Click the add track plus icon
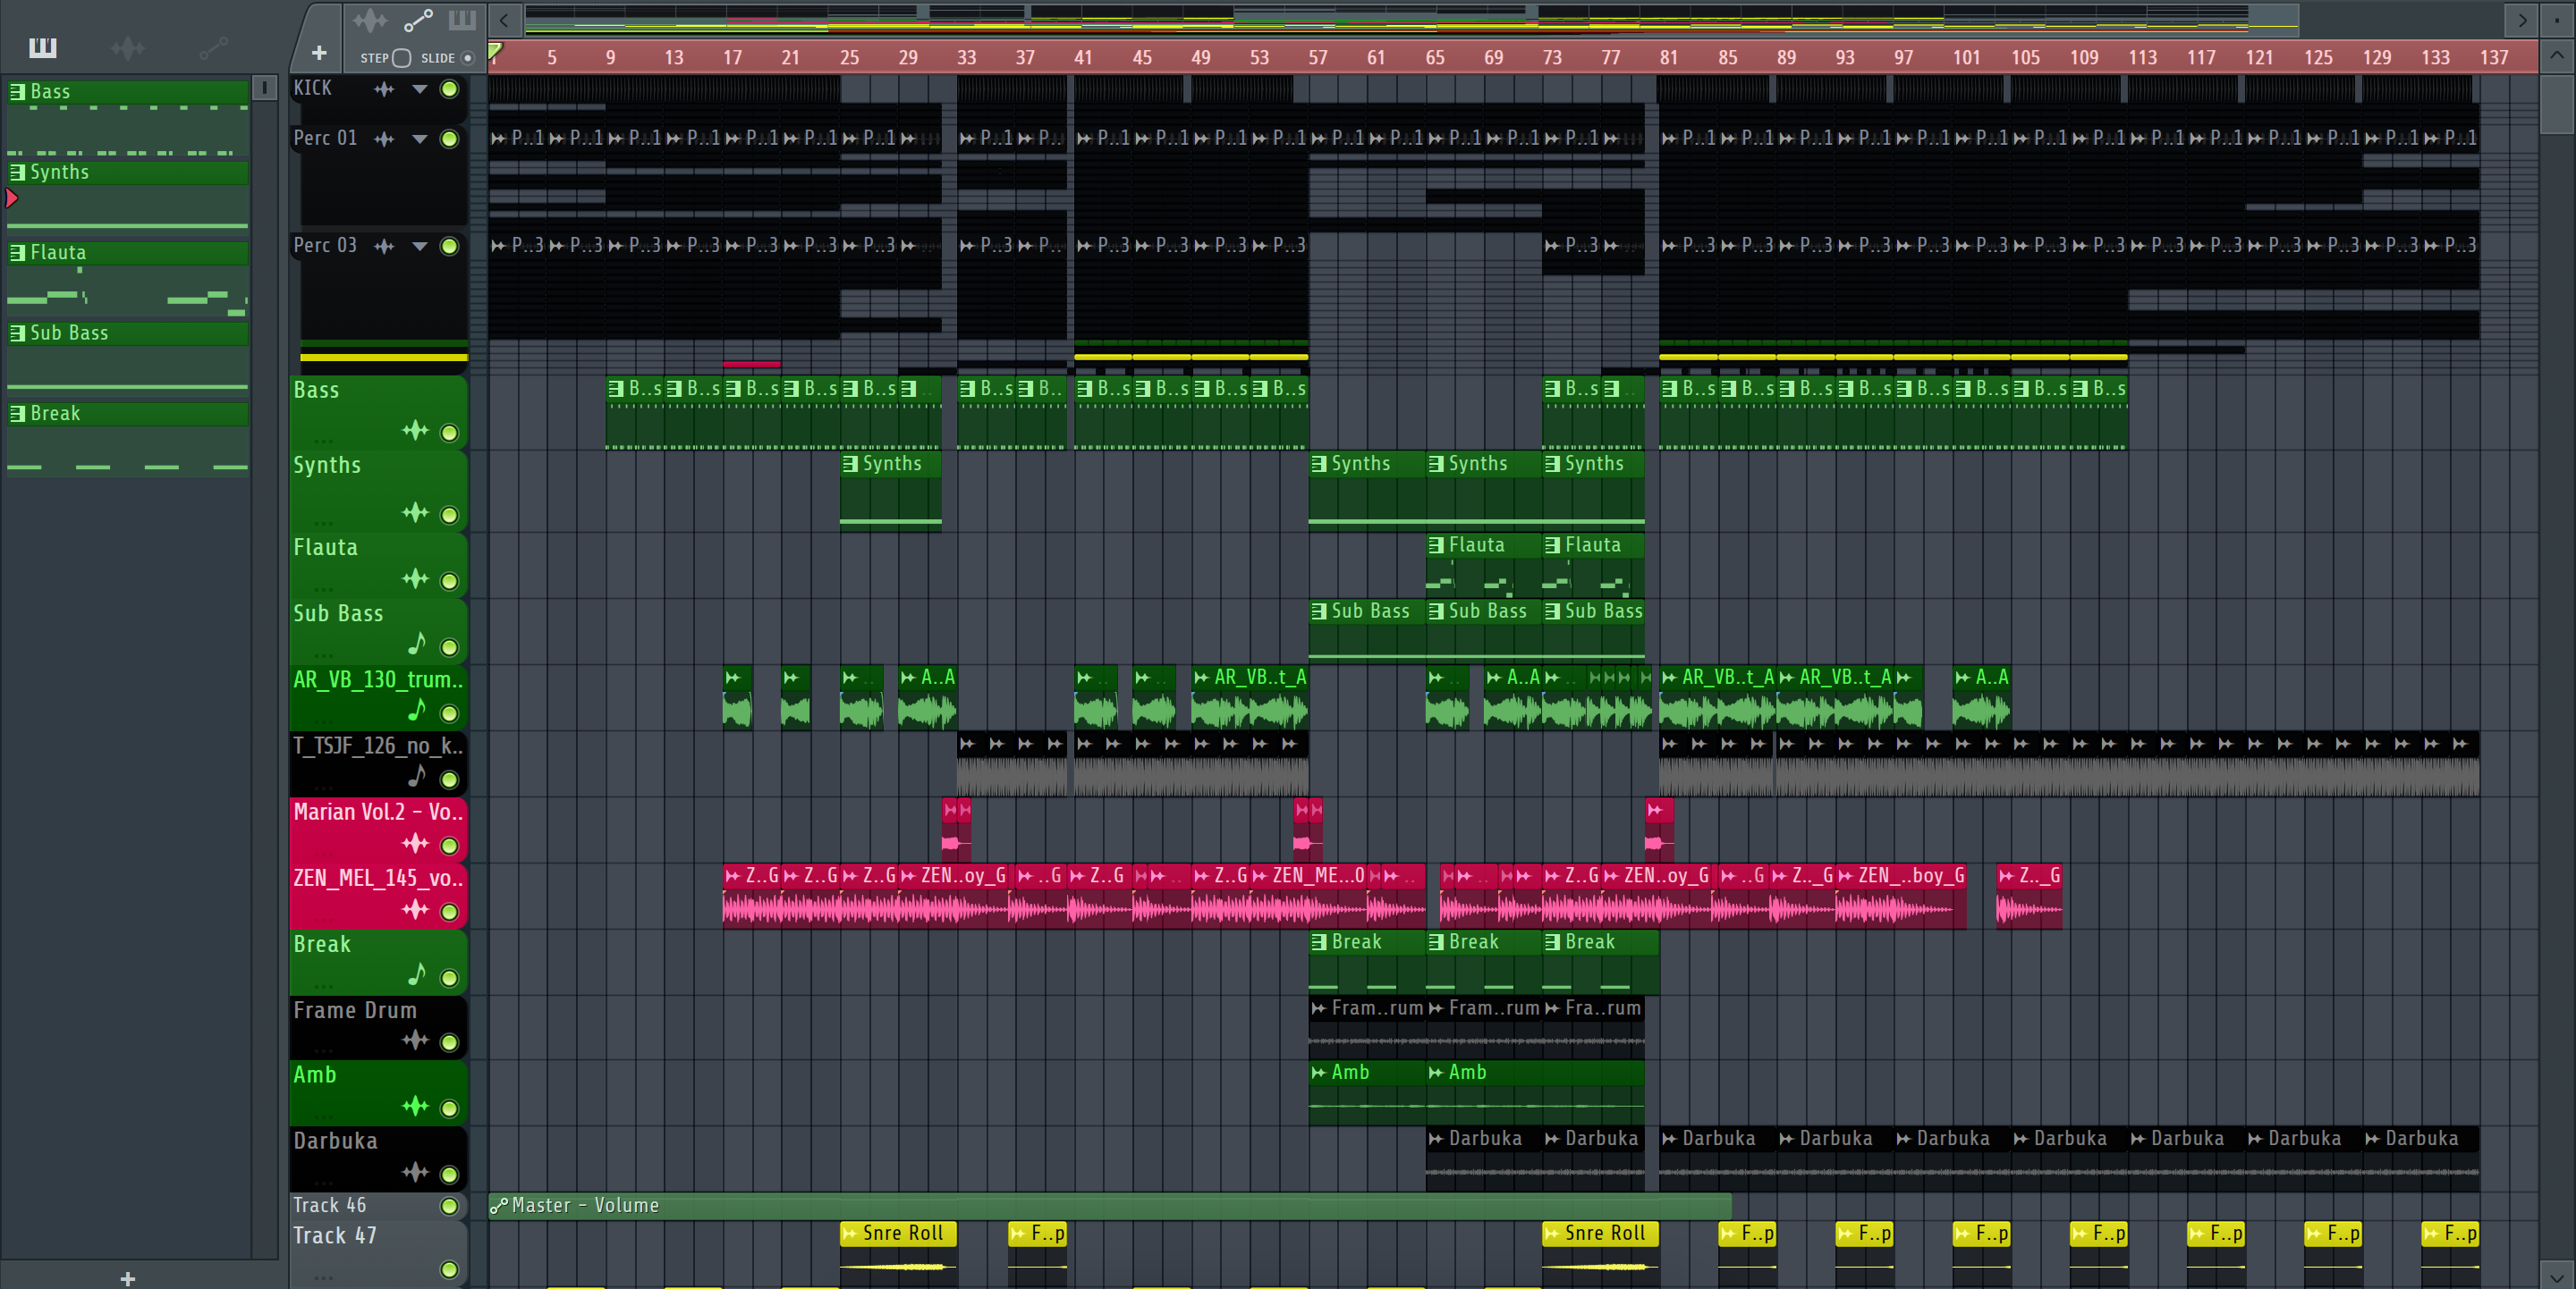The width and height of the screenshot is (2576, 1289). pyautogui.click(x=319, y=53)
